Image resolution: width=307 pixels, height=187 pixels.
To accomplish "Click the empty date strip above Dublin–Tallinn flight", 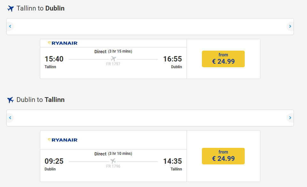I will point(150,118).
